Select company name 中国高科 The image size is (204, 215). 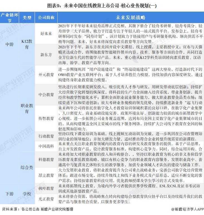[x=46, y=146]
